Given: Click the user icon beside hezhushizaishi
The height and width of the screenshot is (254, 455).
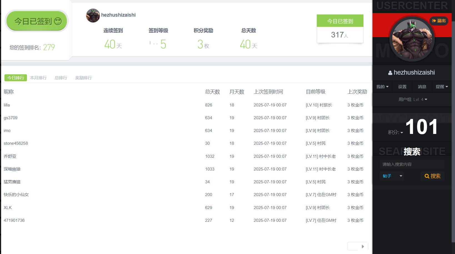Looking at the screenshot, I should (390, 73).
